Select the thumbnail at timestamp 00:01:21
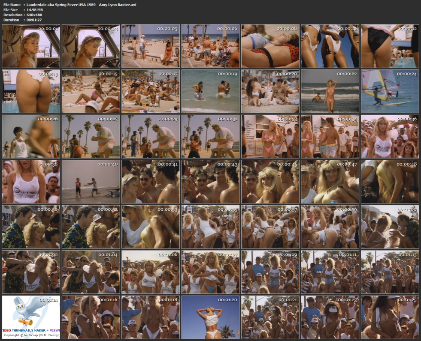421x341 pixels. (x=270, y=317)
